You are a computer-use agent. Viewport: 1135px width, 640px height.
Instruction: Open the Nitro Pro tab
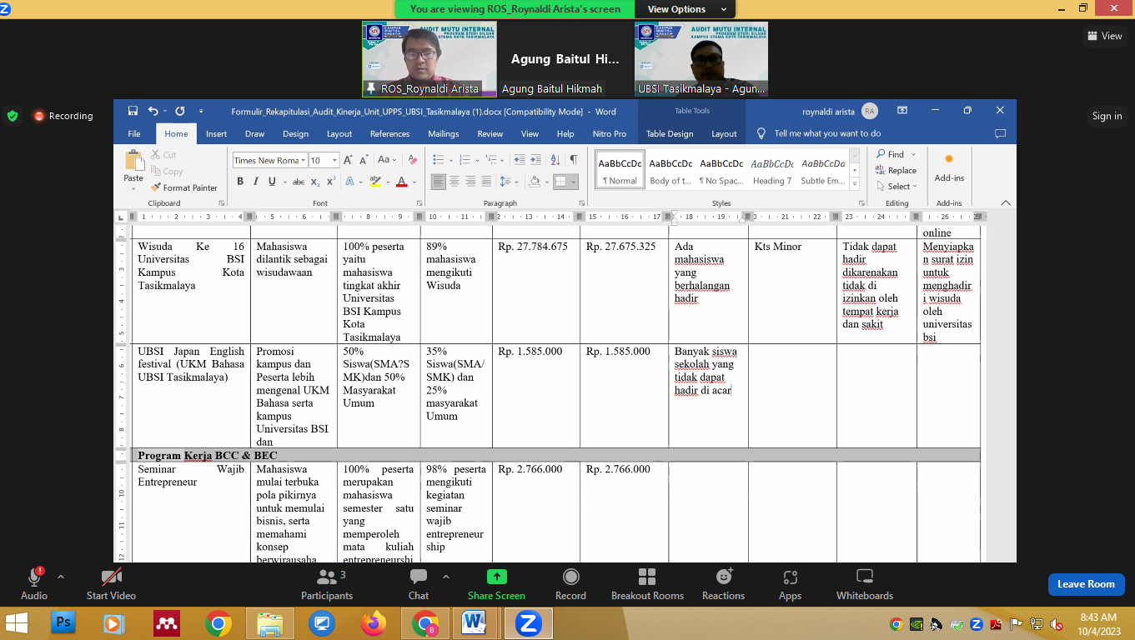pyautogui.click(x=609, y=133)
